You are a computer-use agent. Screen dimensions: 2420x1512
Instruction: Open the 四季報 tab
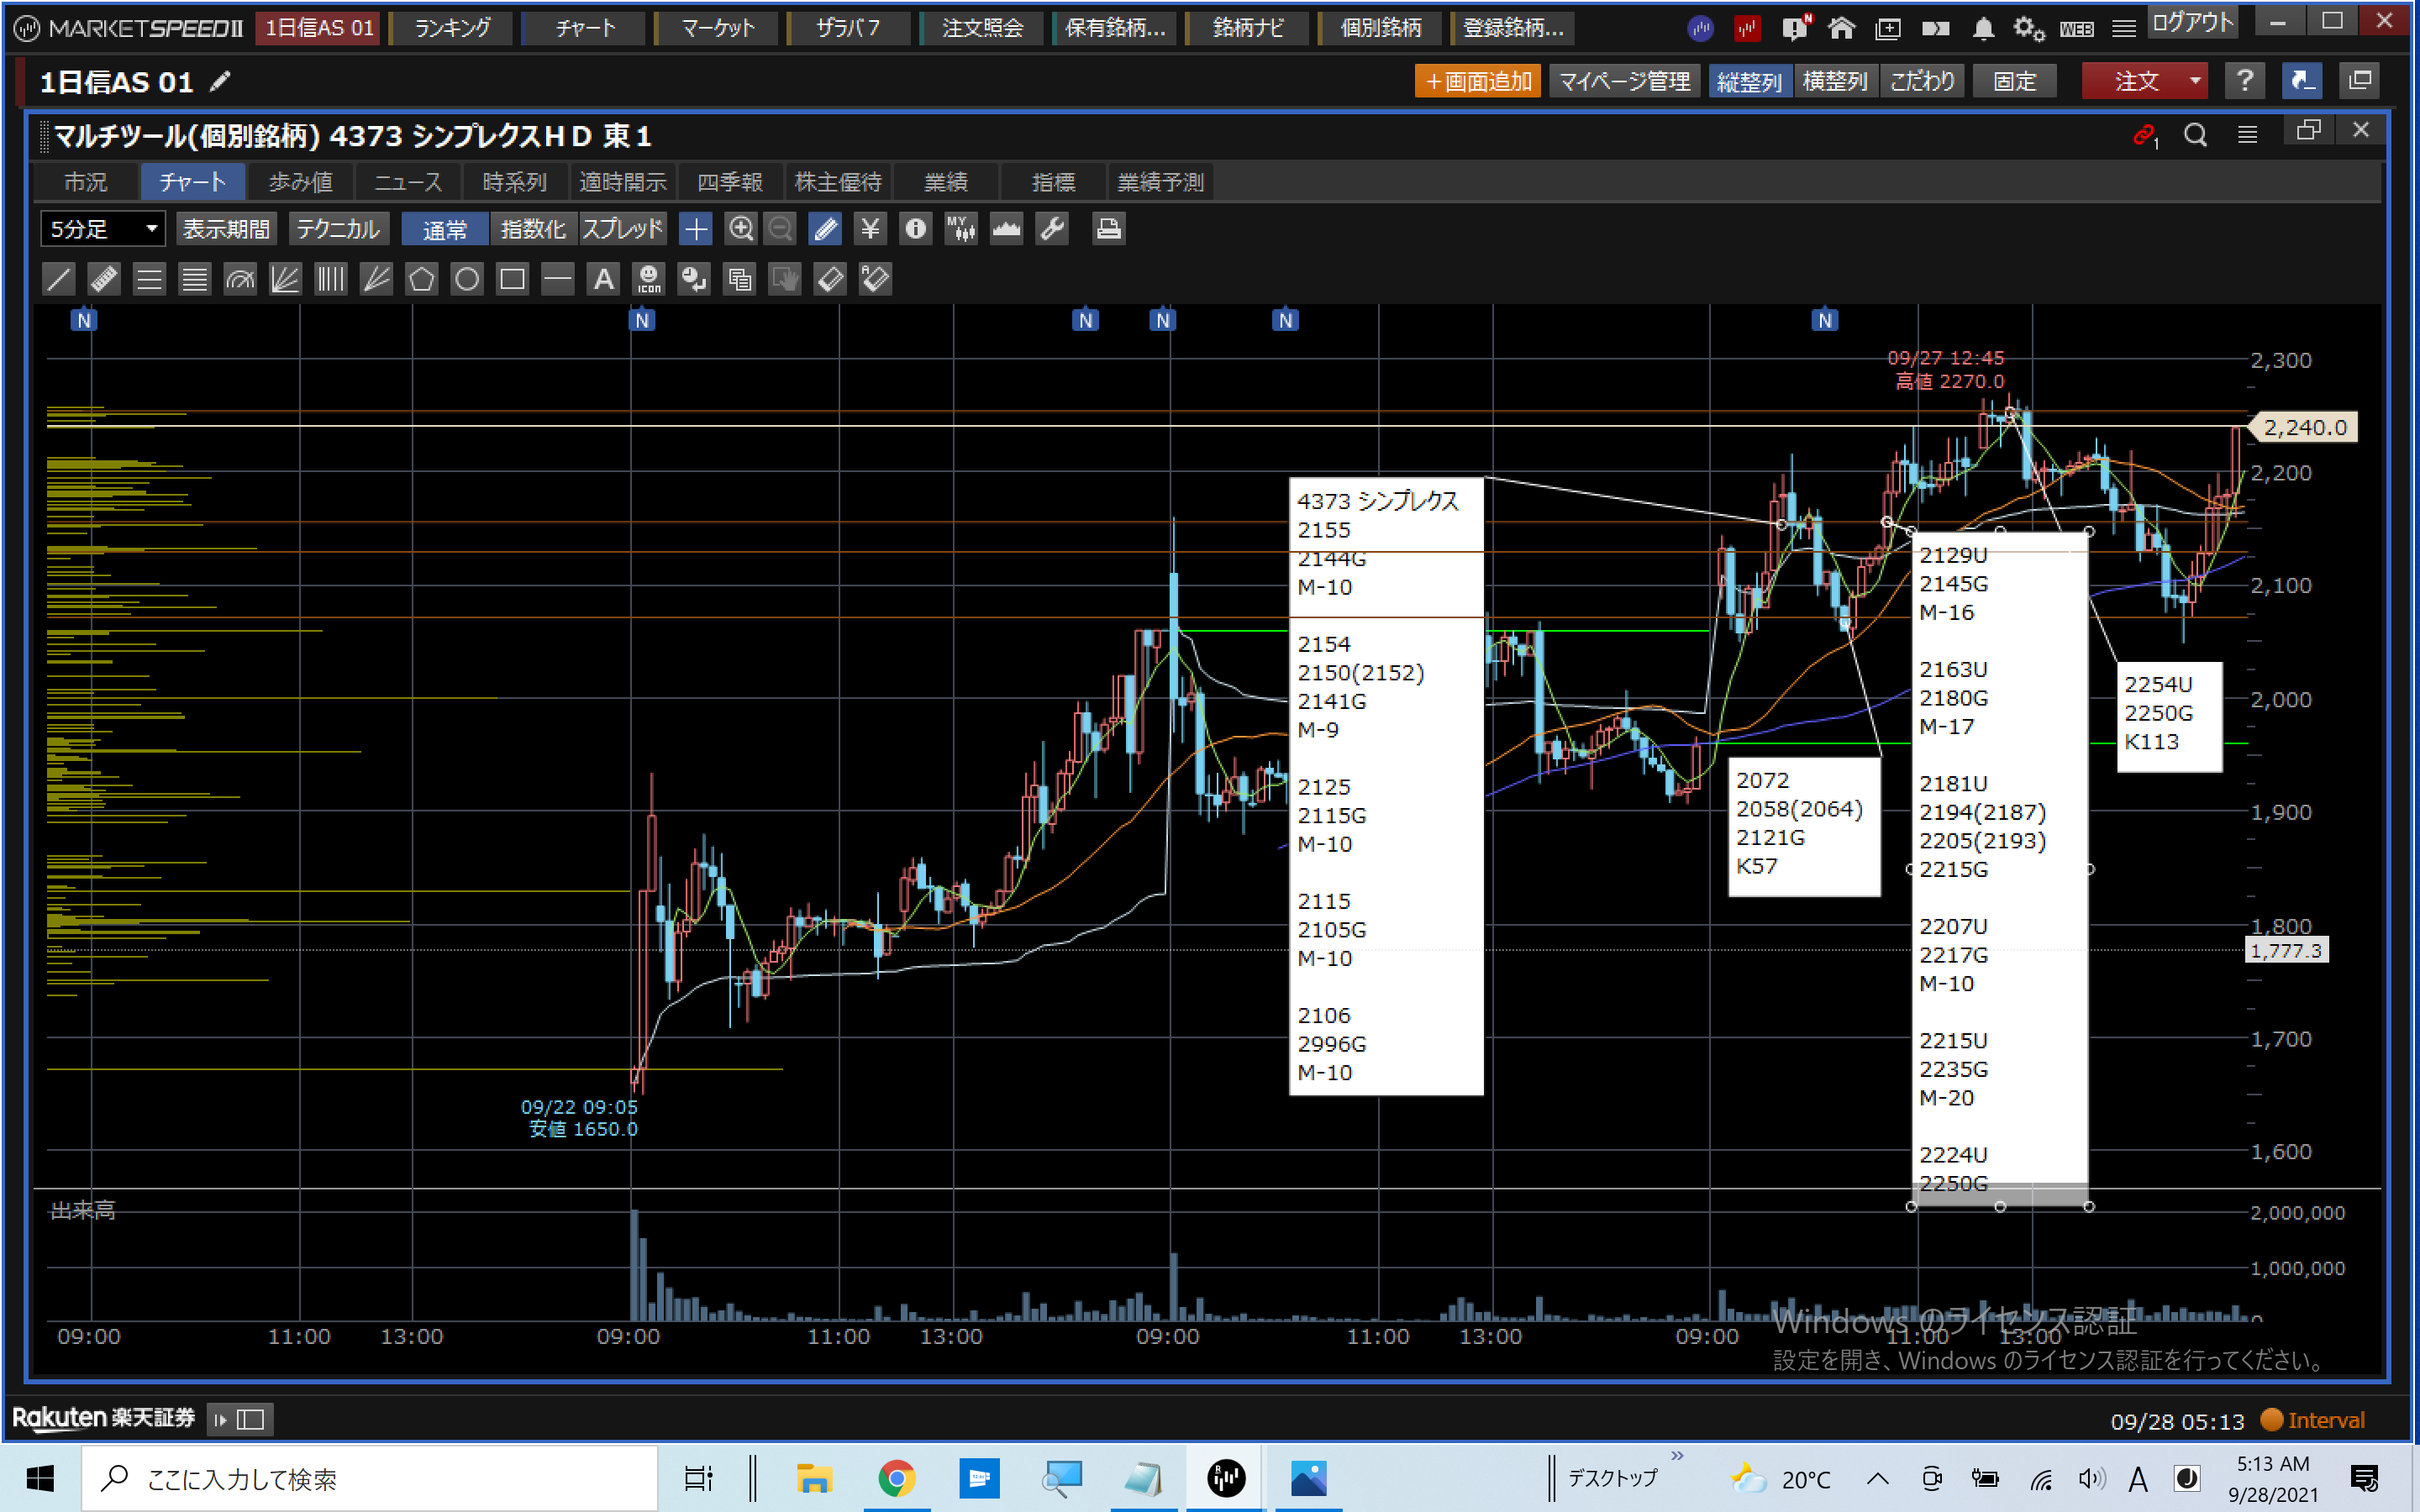pyautogui.click(x=729, y=182)
